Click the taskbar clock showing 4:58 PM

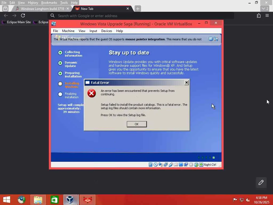pyautogui.click(x=262, y=200)
